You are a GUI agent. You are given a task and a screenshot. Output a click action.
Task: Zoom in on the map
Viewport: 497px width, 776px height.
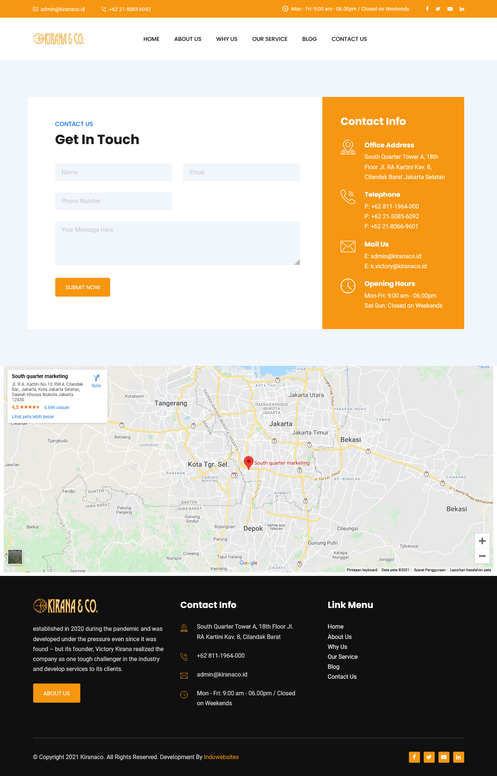click(x=482, y=541)
